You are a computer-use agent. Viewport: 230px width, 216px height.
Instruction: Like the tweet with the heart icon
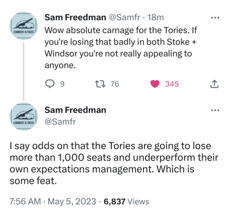[156, 84]
